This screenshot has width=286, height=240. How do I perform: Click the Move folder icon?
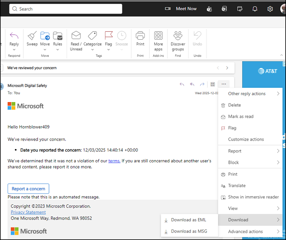tap(45, 36)
